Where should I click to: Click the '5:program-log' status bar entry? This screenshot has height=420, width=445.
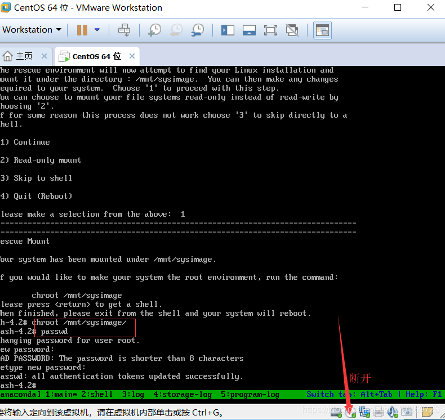[250, 395]
